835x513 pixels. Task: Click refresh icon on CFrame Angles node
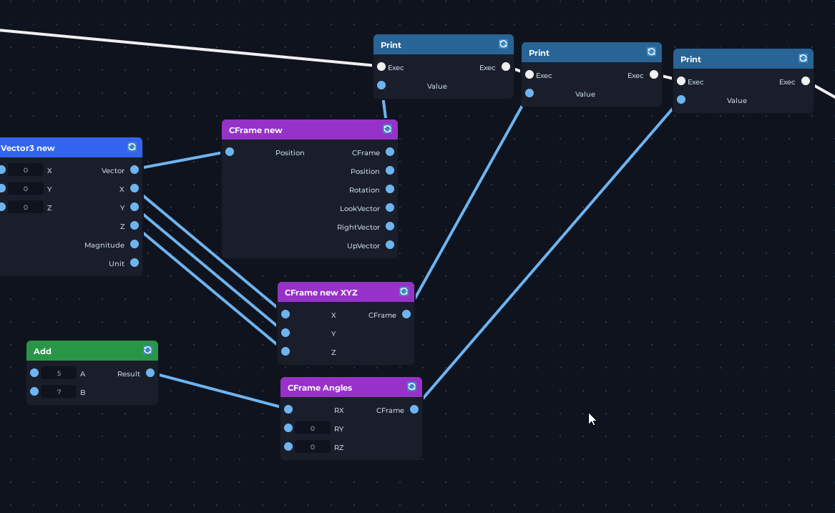point(411,387)
